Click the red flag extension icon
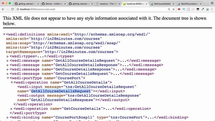This screenshot has width=215, height=121. click(x=179, y=9)
